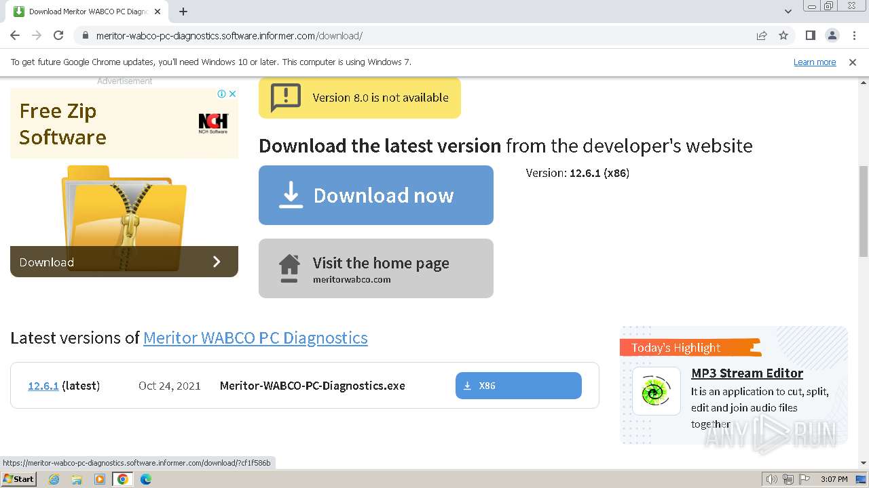Click the Version 8.0 not available notice

click(360, 98)
